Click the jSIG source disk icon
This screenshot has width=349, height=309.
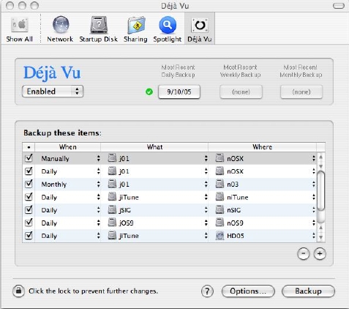pyautogui.click(x=112, y=209)
